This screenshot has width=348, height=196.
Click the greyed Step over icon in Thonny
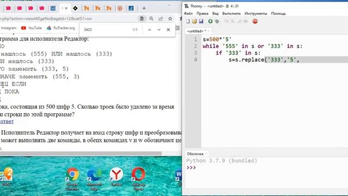(226, 21)
